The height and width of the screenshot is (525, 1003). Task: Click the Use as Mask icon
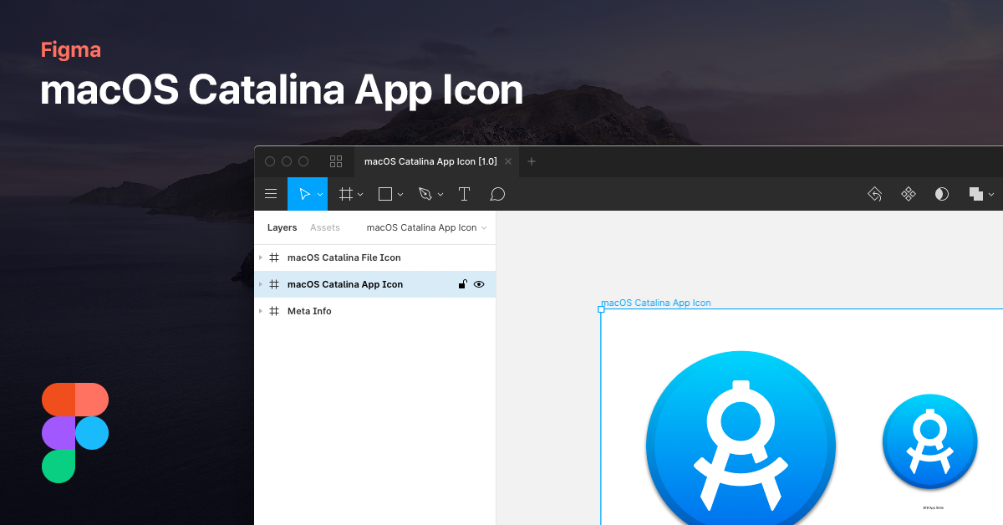tap(942, 194)
